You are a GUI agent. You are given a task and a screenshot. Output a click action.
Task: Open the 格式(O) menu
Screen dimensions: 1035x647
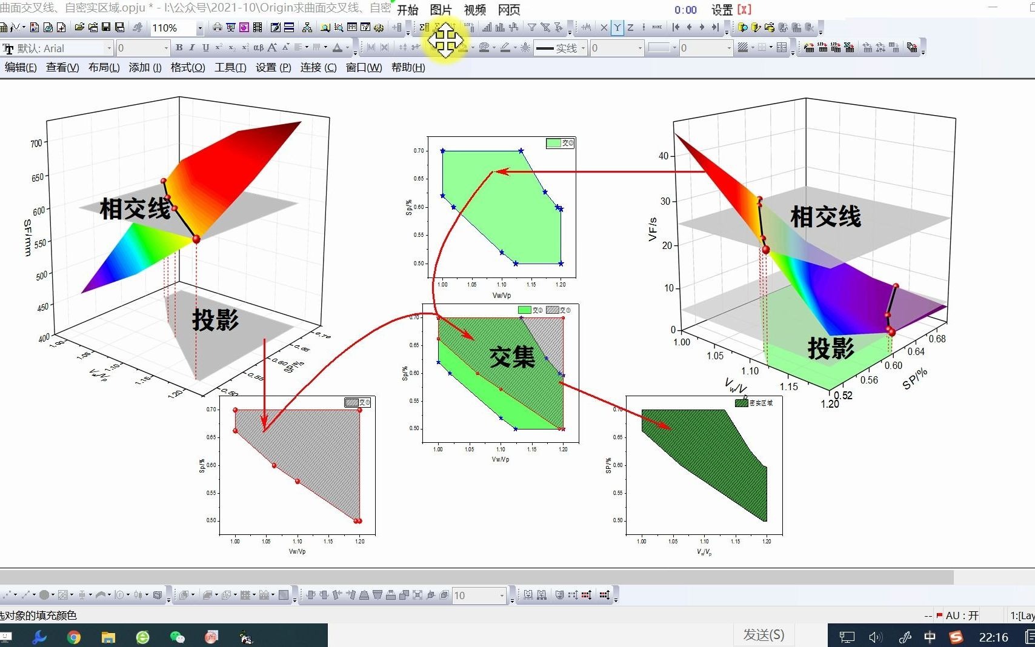(188, 67)
